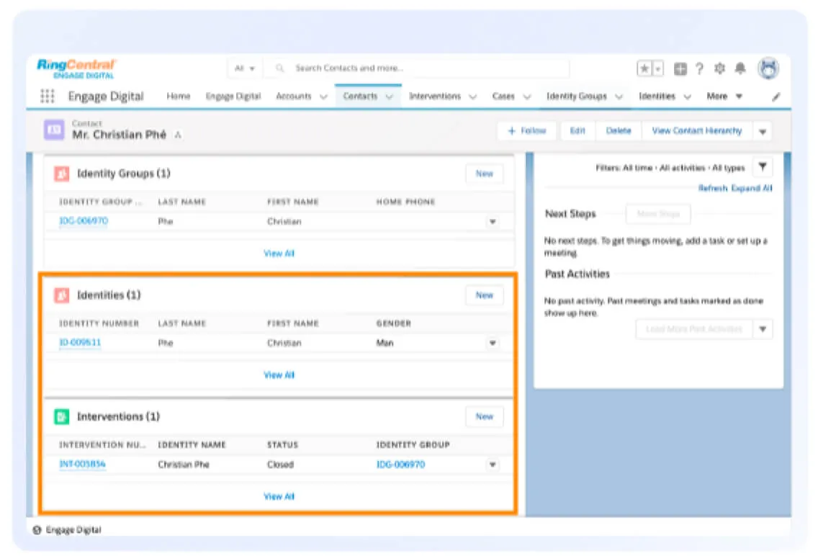Open global actions plus icon

tap(680, 69)
